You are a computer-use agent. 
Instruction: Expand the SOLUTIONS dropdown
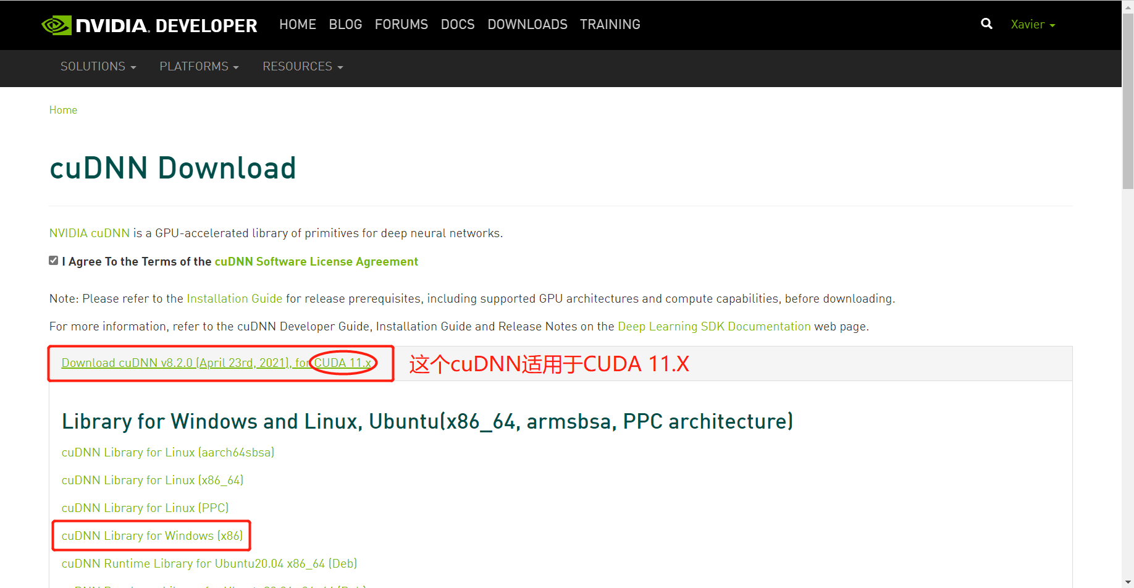(98, 67)
